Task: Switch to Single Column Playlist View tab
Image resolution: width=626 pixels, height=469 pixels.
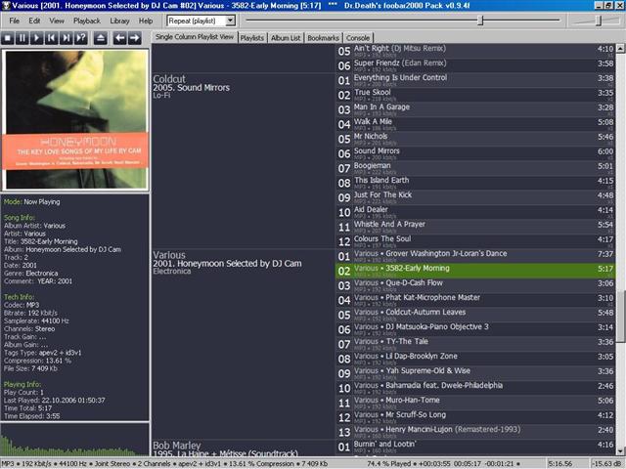Action: tap(195, 37)
